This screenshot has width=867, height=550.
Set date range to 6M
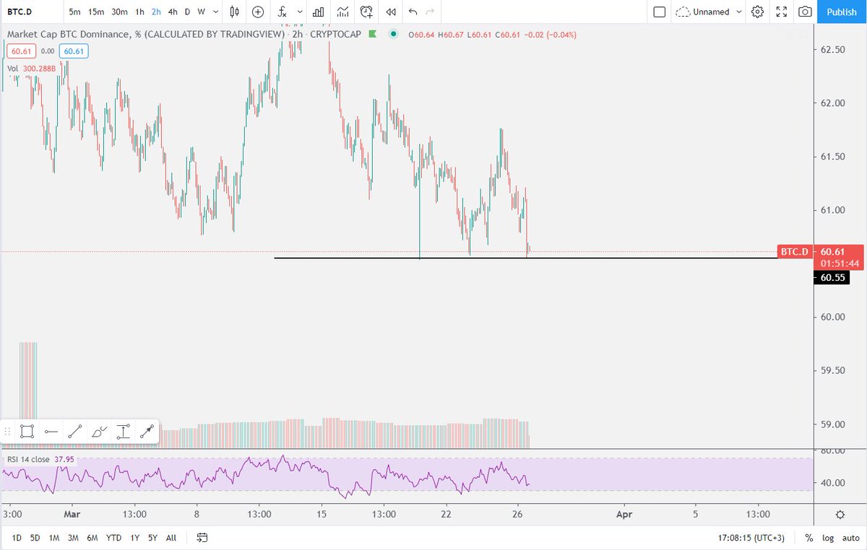[x=92, y=538]
